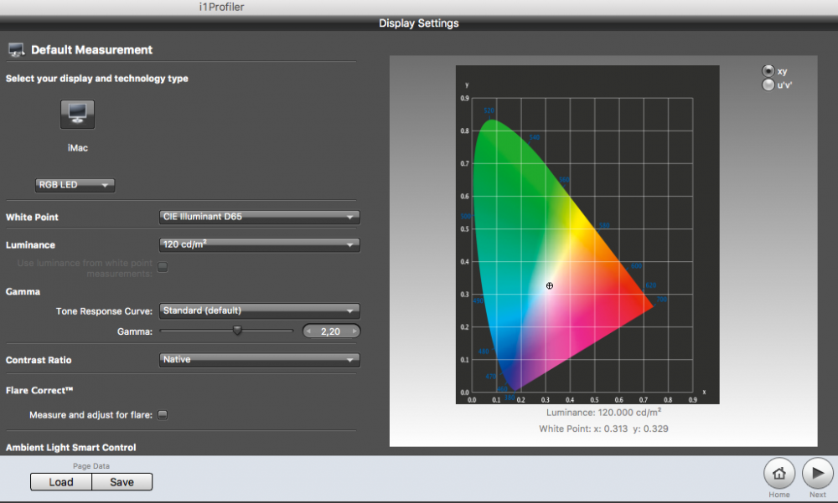Go to the Home screen

(779, 473)
